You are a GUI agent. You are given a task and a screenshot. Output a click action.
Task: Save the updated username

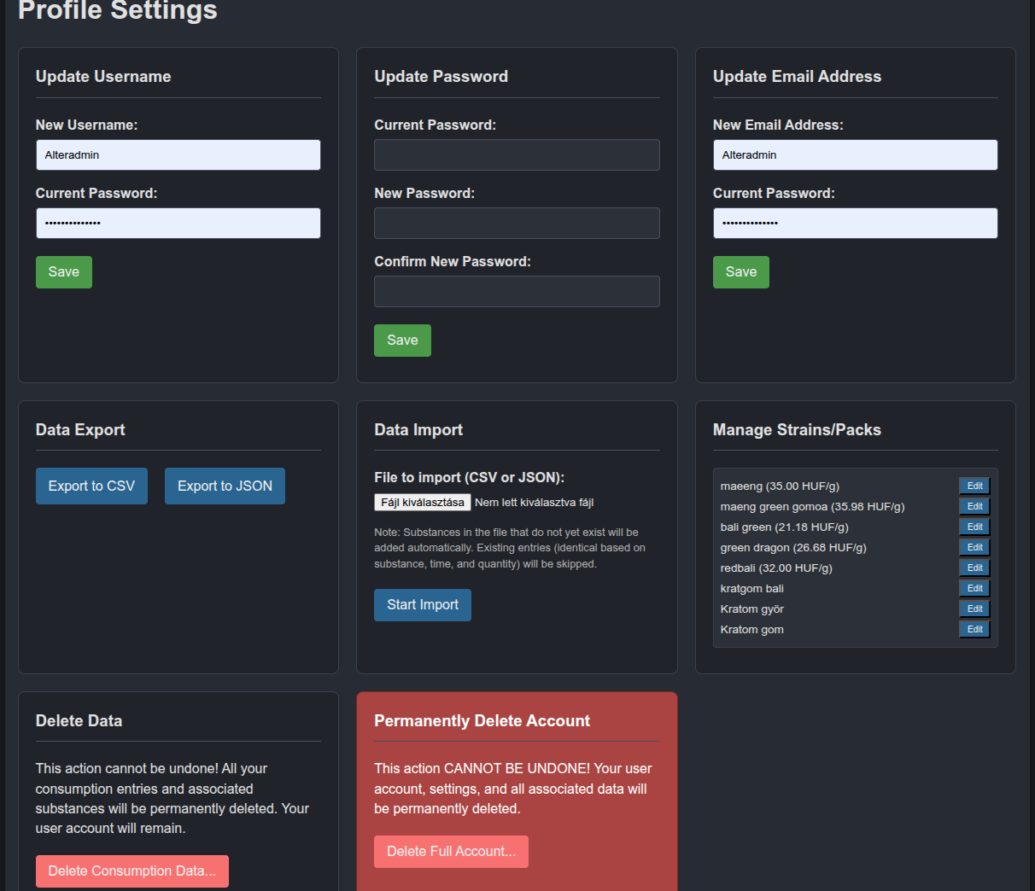click(64, 272)
